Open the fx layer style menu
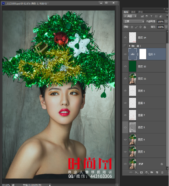The height and width of the screenshot is (186, 169). 136,172
